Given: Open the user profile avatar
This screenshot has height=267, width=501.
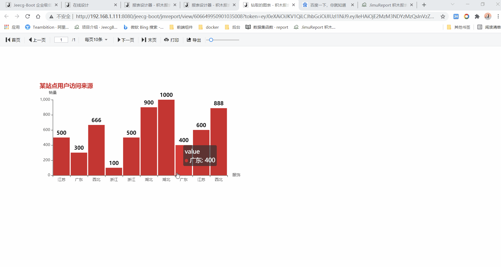Looking at the screenshot, I should [x=488, y=17].
